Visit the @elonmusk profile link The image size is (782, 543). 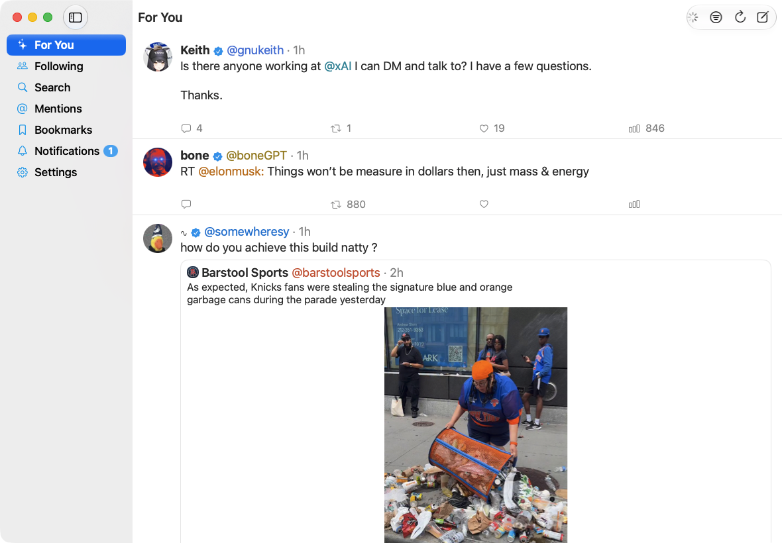pos(231,172)
